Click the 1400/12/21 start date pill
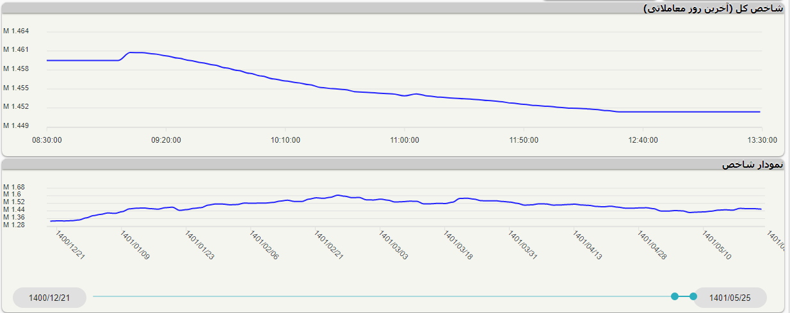The height and width of the screenshot is (313, 790). pos(49,298)
